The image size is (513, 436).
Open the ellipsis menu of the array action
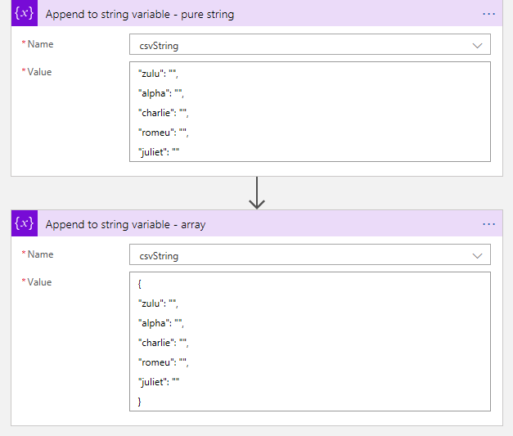(x=489, y=223)
